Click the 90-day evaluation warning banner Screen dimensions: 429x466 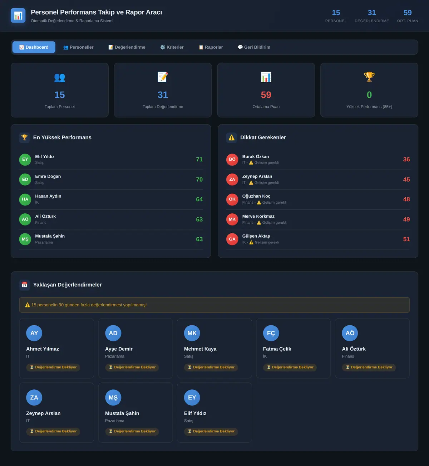pyautogui.click(x=214, y=305)
